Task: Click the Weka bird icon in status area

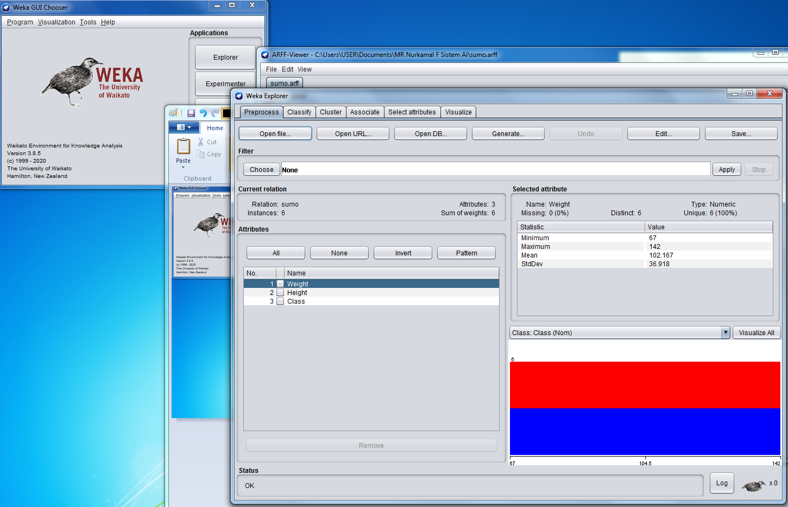Action: click(x=754, y=485)
